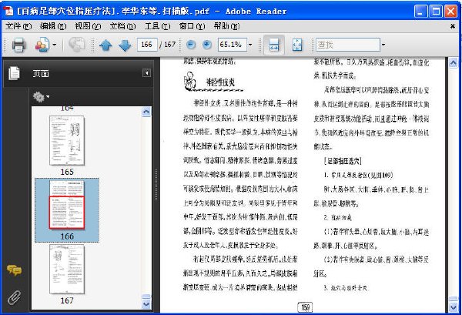Screen dimensions: 462x315
Task: Click the Print icon in toolbar
Action: pos(18,45)
